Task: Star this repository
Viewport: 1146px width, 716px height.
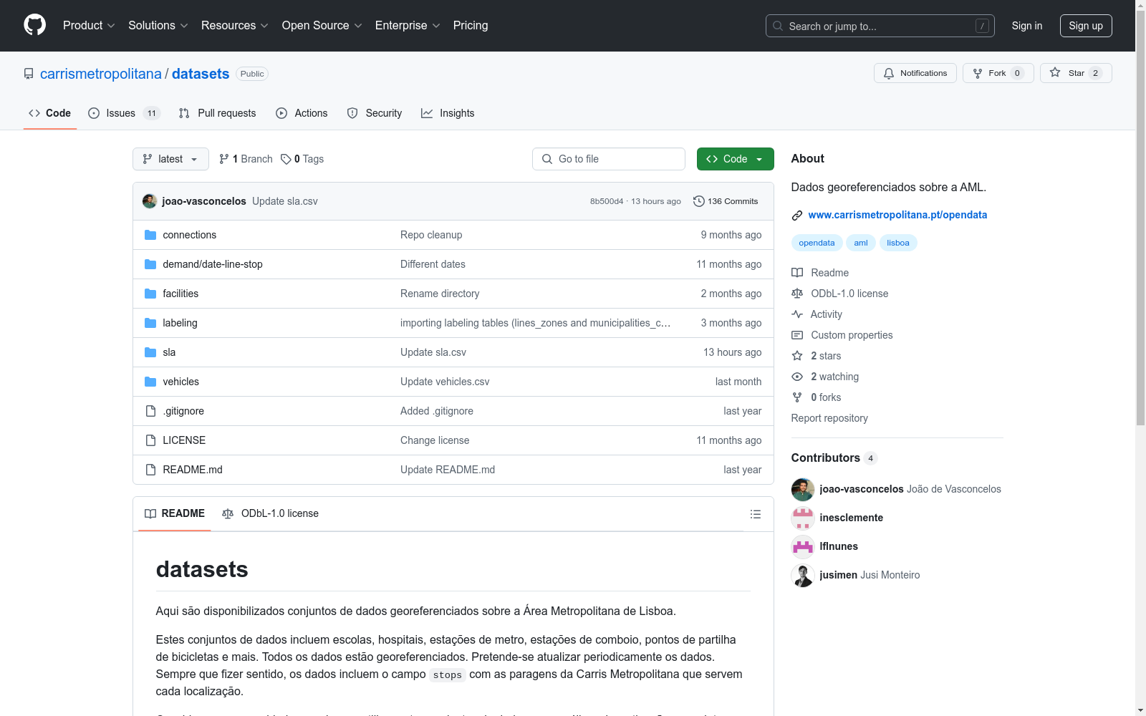Action: 1076,73
